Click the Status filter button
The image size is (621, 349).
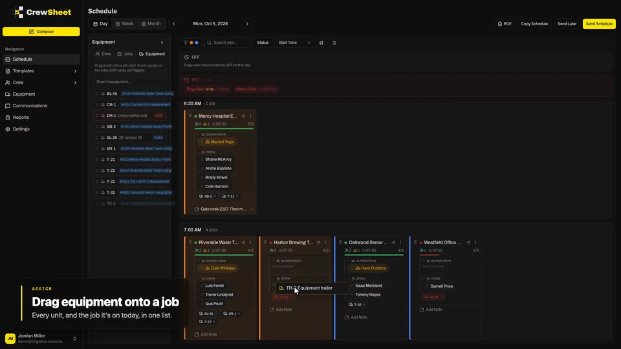click(263, 43)
